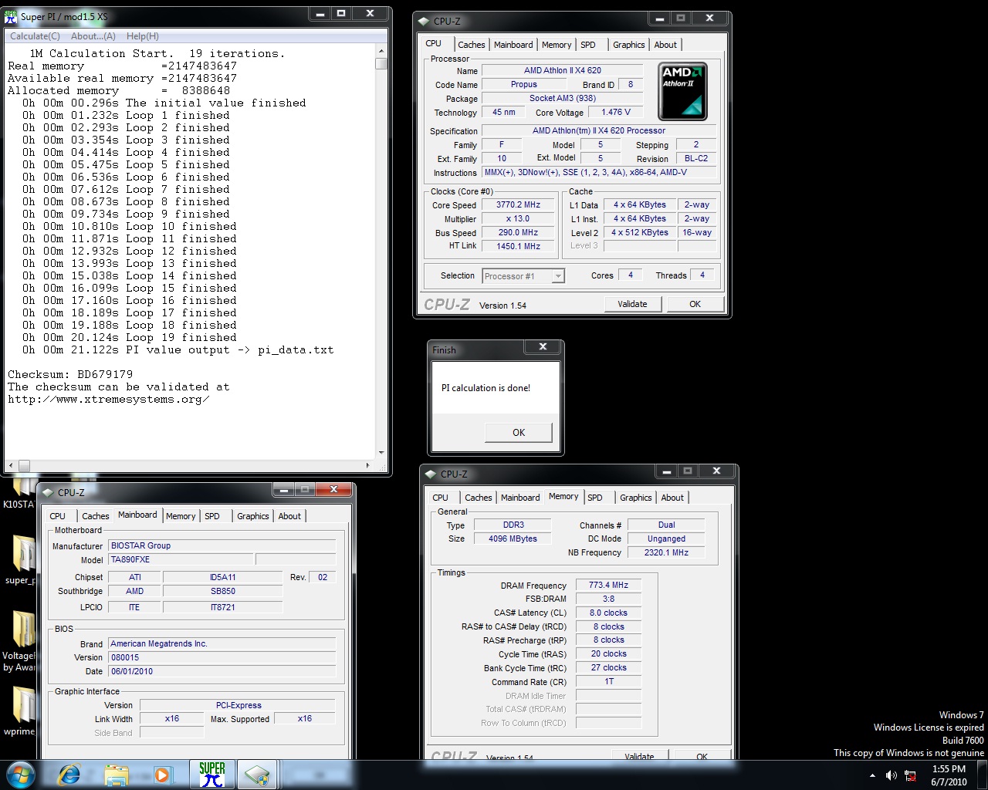The image size is (988, 790).
Task: Click the Southbridge value SB850
Action: point(223,592)
